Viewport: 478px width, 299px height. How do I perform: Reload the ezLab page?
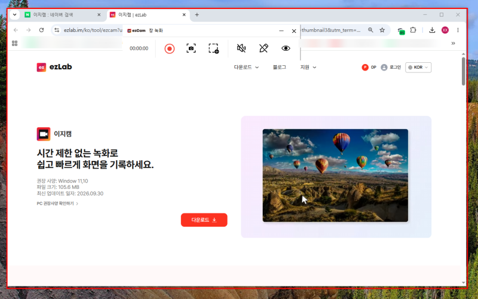(x=41, y=30)
